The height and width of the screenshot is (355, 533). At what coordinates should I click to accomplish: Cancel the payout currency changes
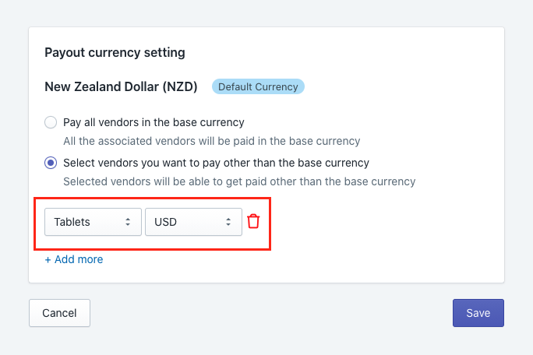pos(59,313)
